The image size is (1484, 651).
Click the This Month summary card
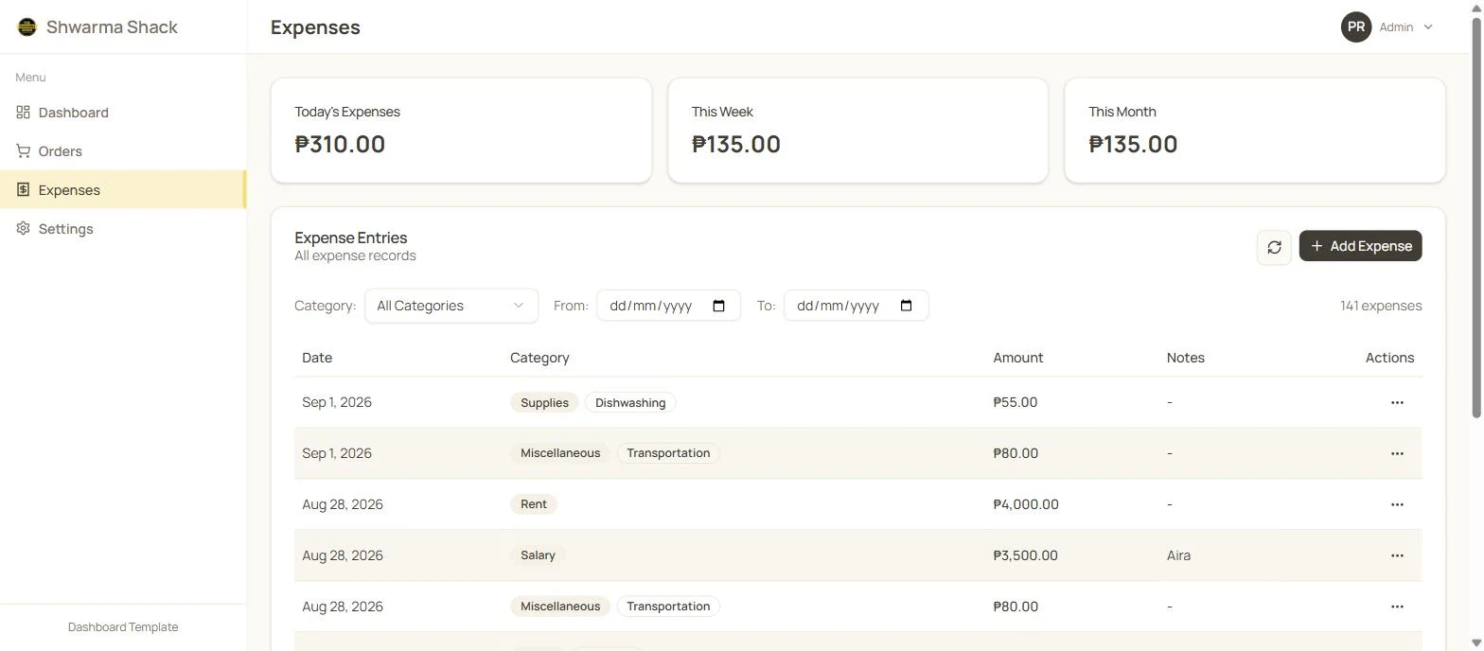(x=1255, y=131)
